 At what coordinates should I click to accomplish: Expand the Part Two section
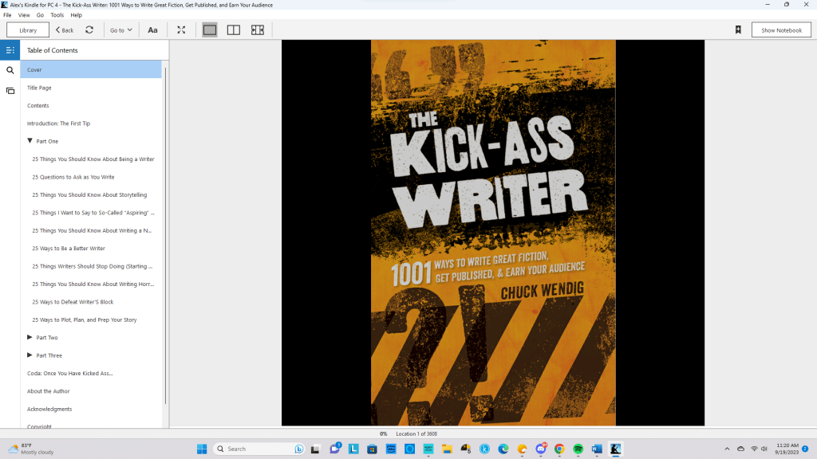[x=30, y=337]
